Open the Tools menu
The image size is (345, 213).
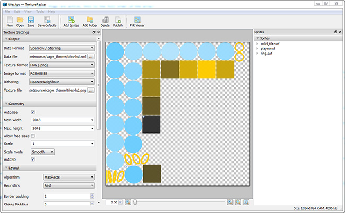(41, 11)
